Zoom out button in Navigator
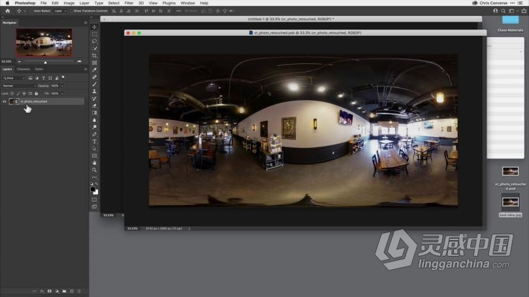The height and width of the screenshot is (297, 529). pos(19,62)
